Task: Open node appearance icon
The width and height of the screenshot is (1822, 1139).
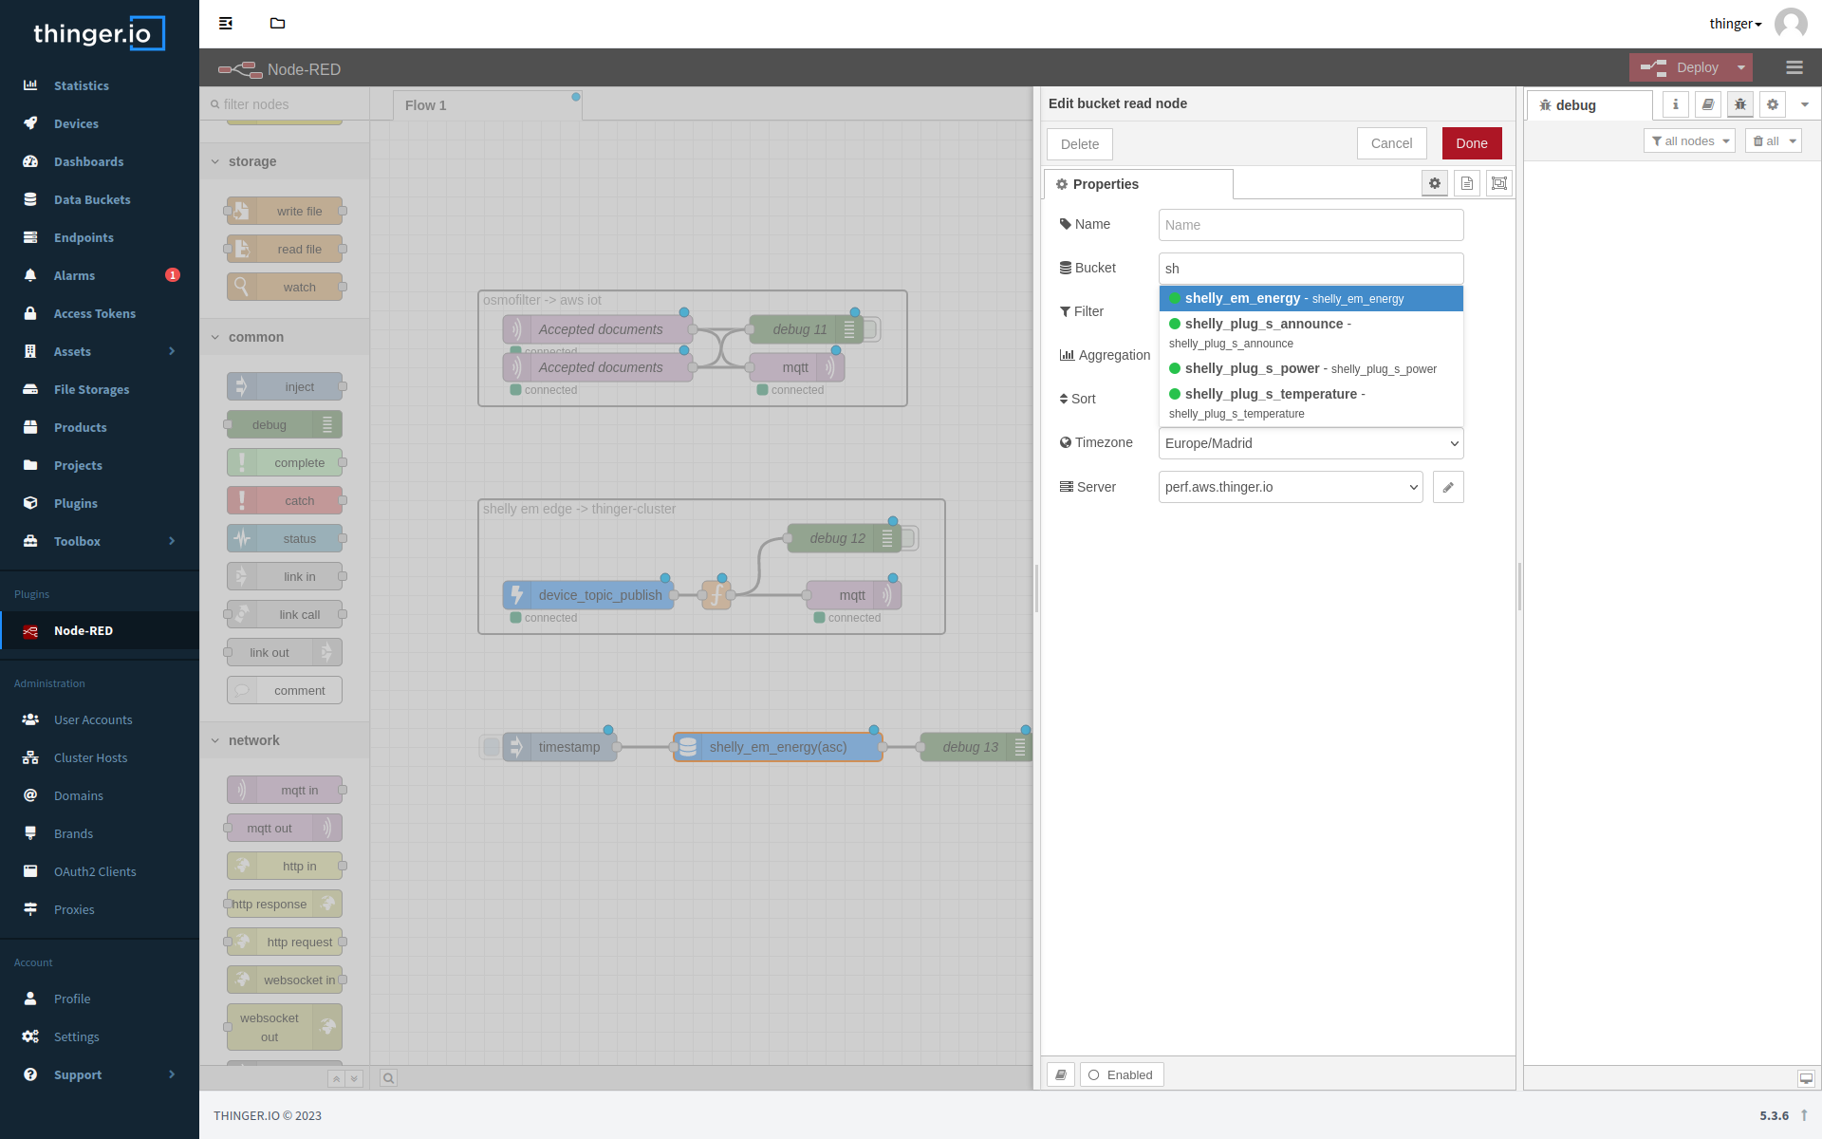Action: pyautogui.click(x=1499, y=183)
